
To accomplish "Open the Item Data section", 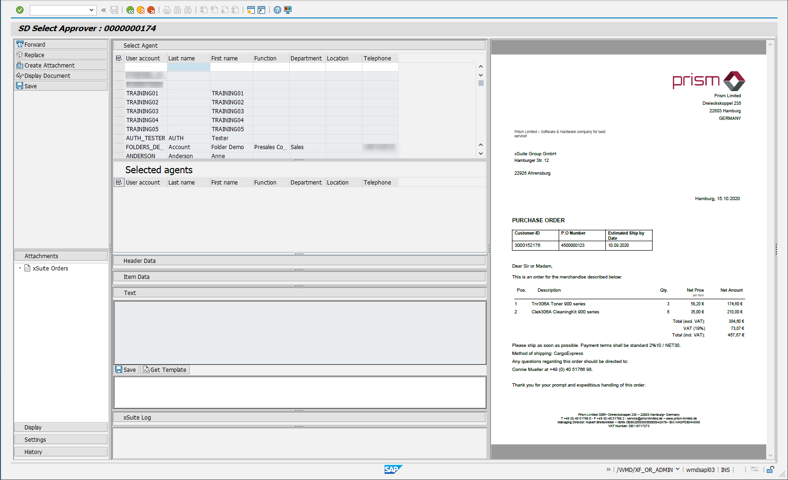I will click(136, 277).
